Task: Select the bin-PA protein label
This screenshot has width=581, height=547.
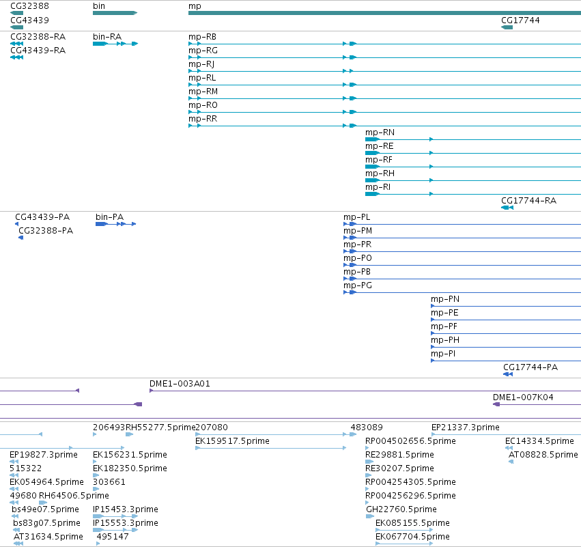Action: 110,216
